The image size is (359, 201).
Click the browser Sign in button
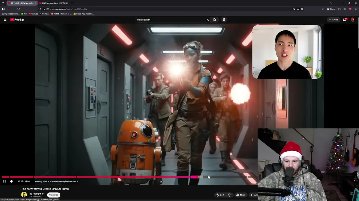tap(331, 9)
